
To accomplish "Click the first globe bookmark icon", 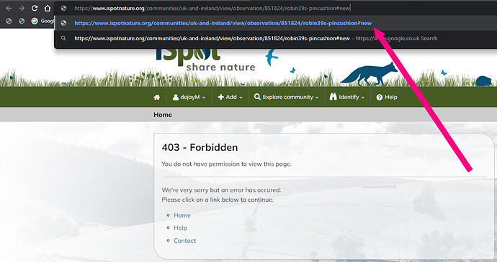I will 9,21.
